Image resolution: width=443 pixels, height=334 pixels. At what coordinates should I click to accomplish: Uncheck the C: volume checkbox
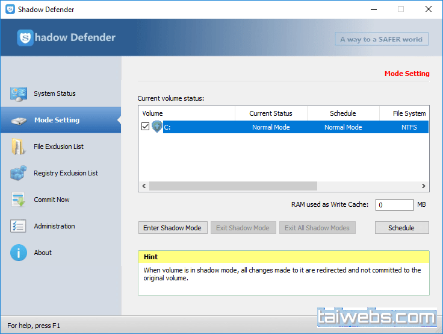(145, 127)
